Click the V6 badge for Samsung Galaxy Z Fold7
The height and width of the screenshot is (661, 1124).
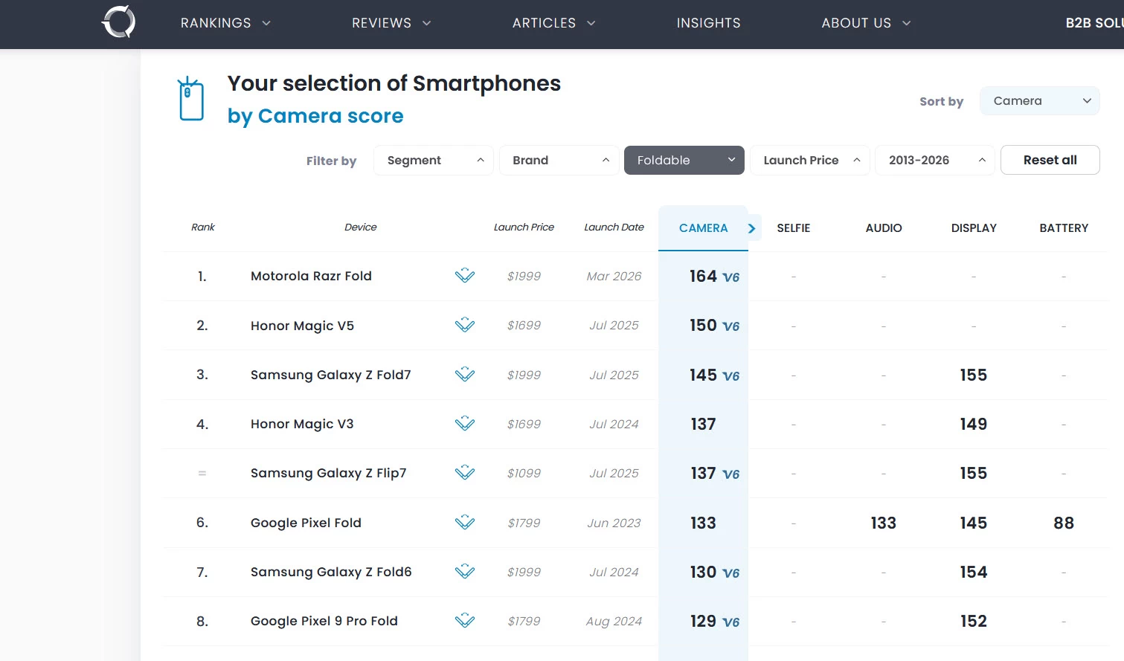coord(731,376)
